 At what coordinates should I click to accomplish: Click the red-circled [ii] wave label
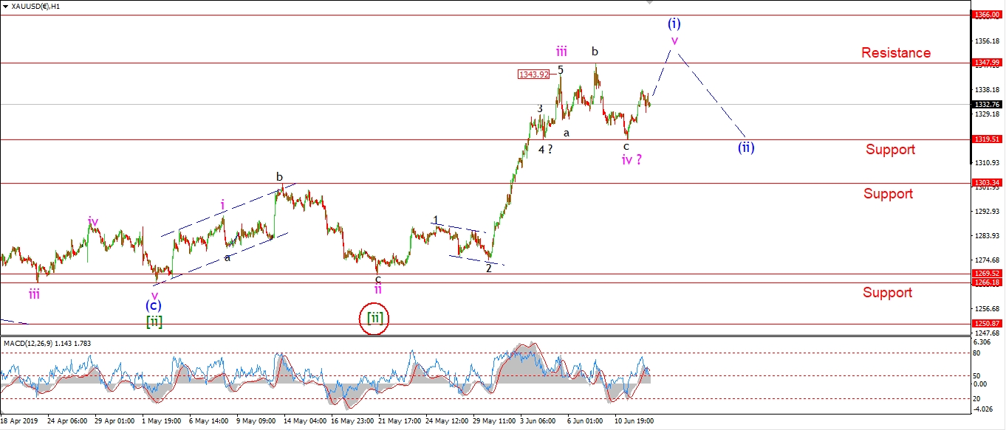(375, 319)
